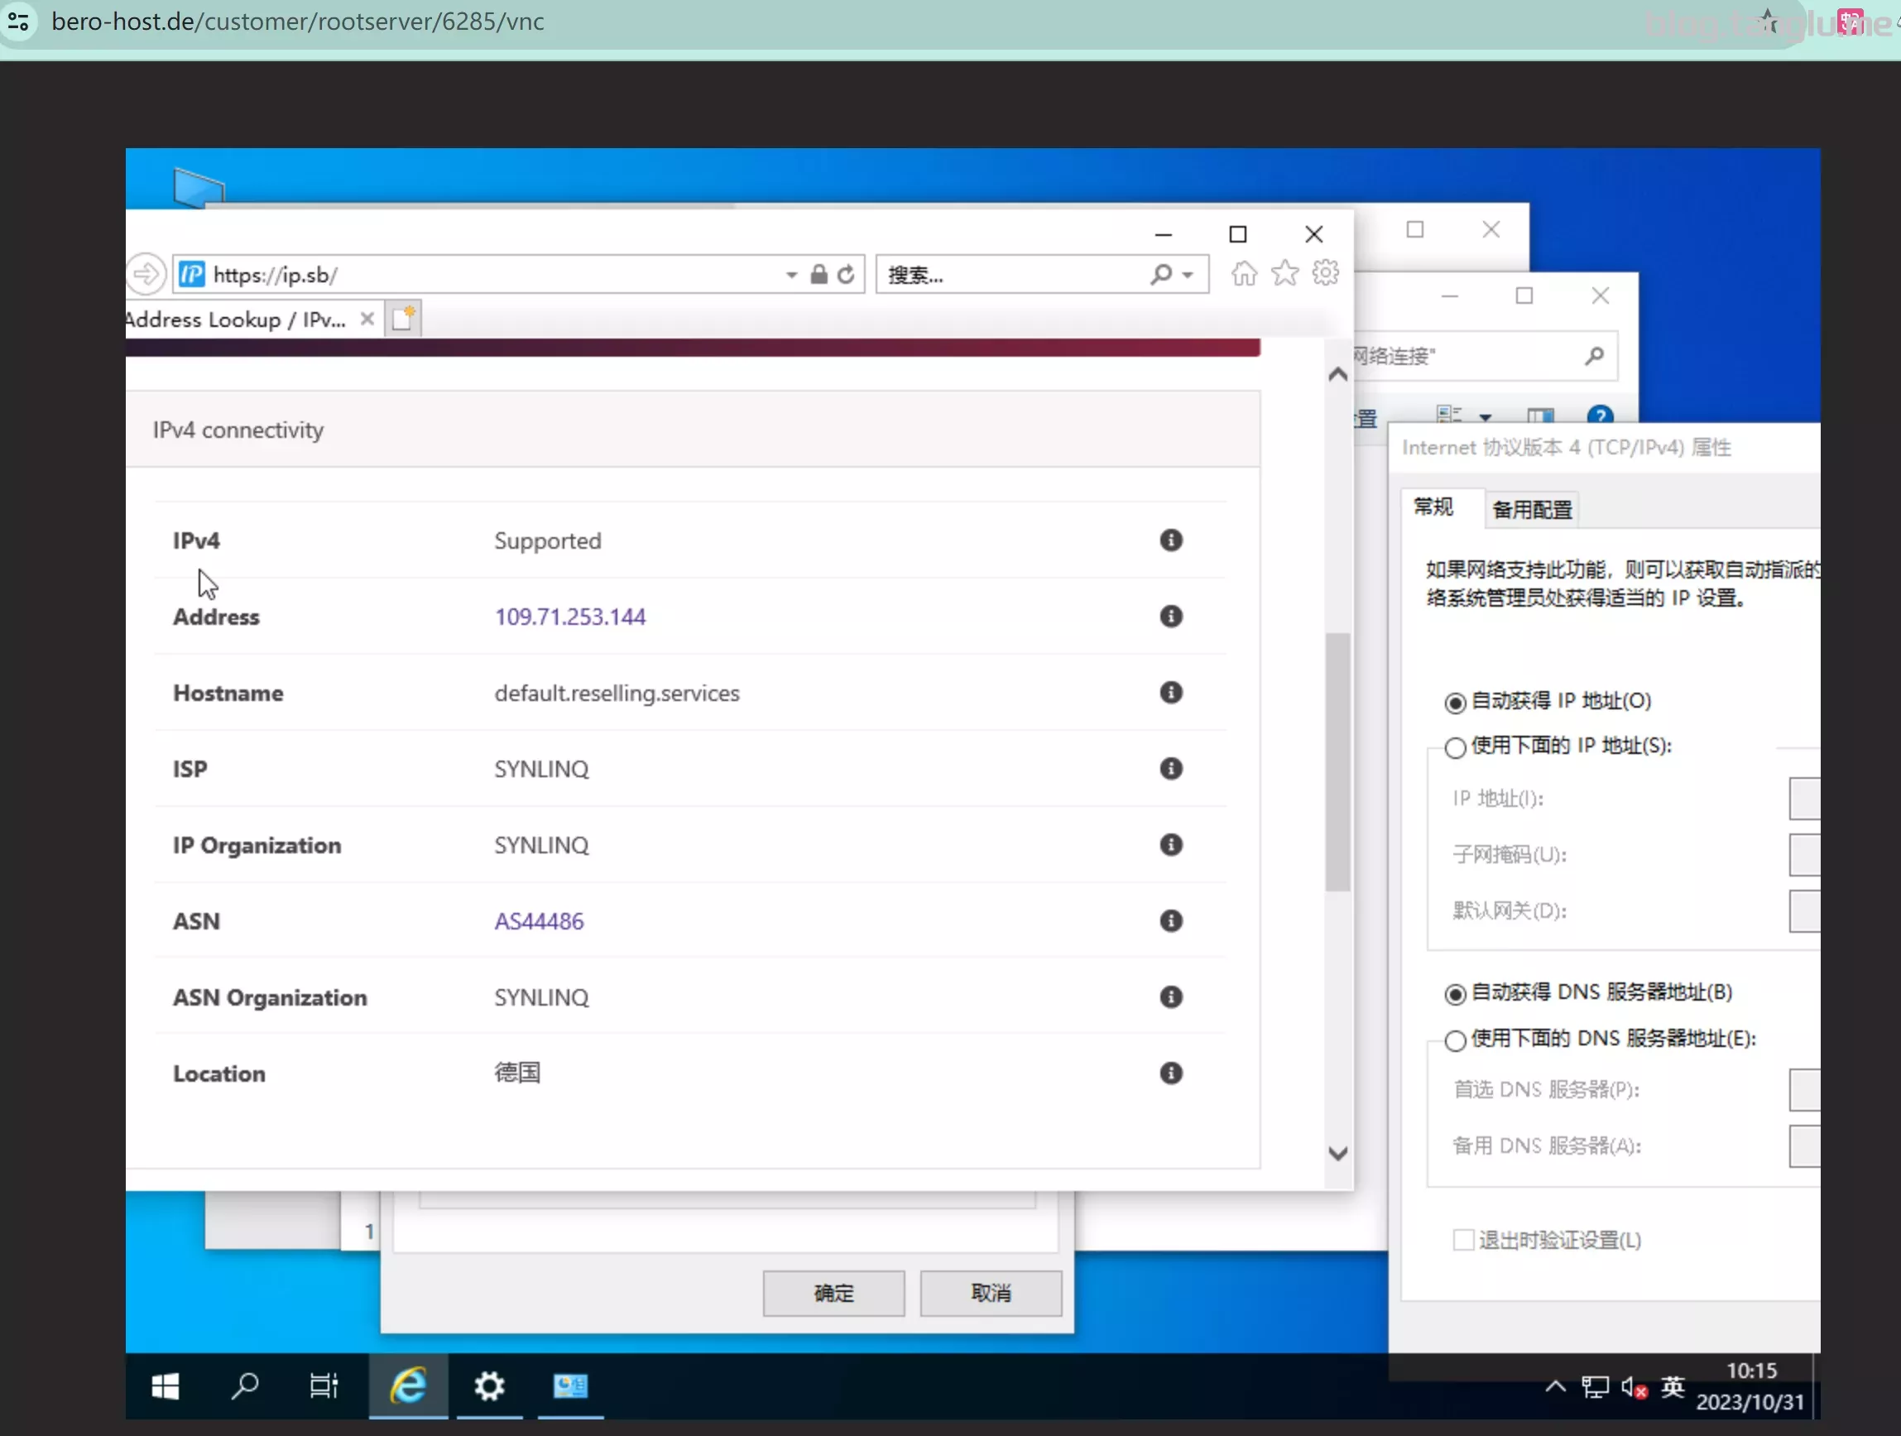
Task: Select the 常规 tab
Action: coord(1433,507)
